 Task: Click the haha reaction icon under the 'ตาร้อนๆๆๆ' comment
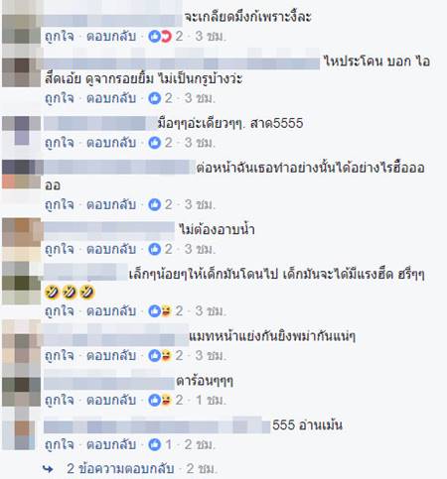166,400
